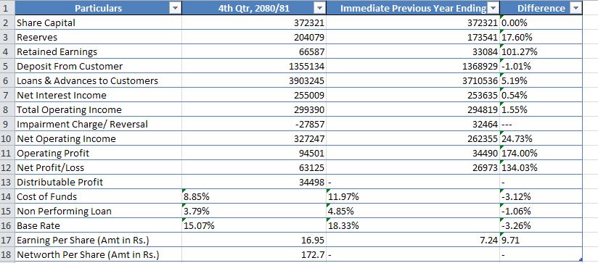The width and height of the screenshot is (598, 263).
Task: Open the Difference column filter dropdown
Action: click(575, 9)
